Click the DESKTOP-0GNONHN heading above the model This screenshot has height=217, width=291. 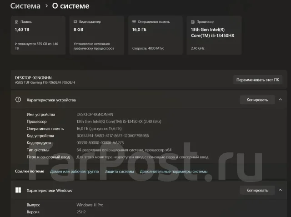tap(33, 78)
